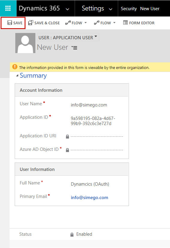Edit the Full Name field value

point(90,184)
